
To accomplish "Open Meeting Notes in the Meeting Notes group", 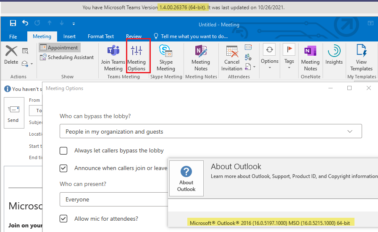I will [x=201, y=58].
